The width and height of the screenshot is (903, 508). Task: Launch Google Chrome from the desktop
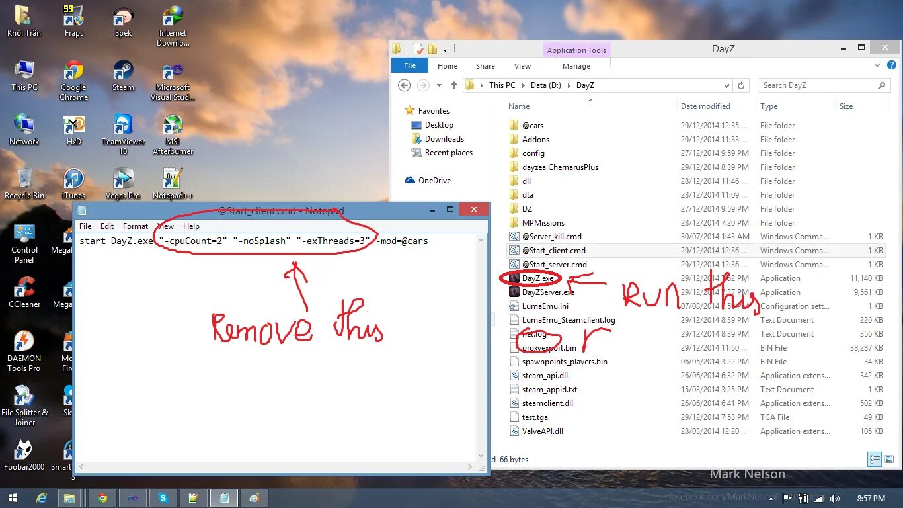(x=73, y=80)
